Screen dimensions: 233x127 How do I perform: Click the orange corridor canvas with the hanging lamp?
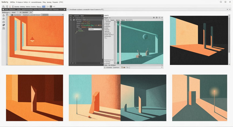pos(36,40)
